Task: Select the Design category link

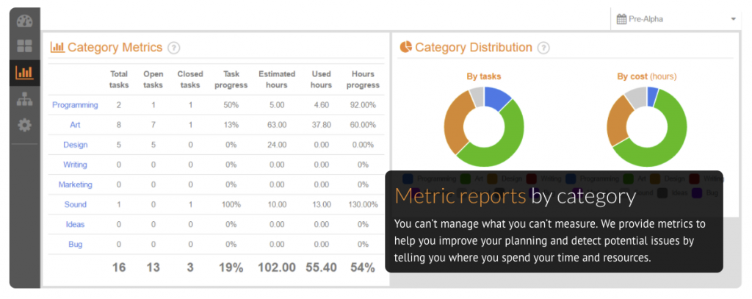Action: coord(75,145)
